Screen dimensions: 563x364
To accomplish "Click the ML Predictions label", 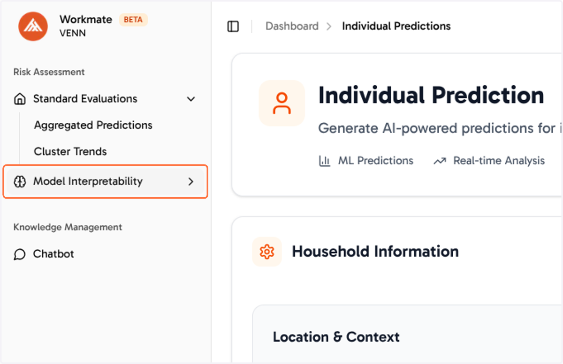I will pyautogui.click(x=376, y=161).
